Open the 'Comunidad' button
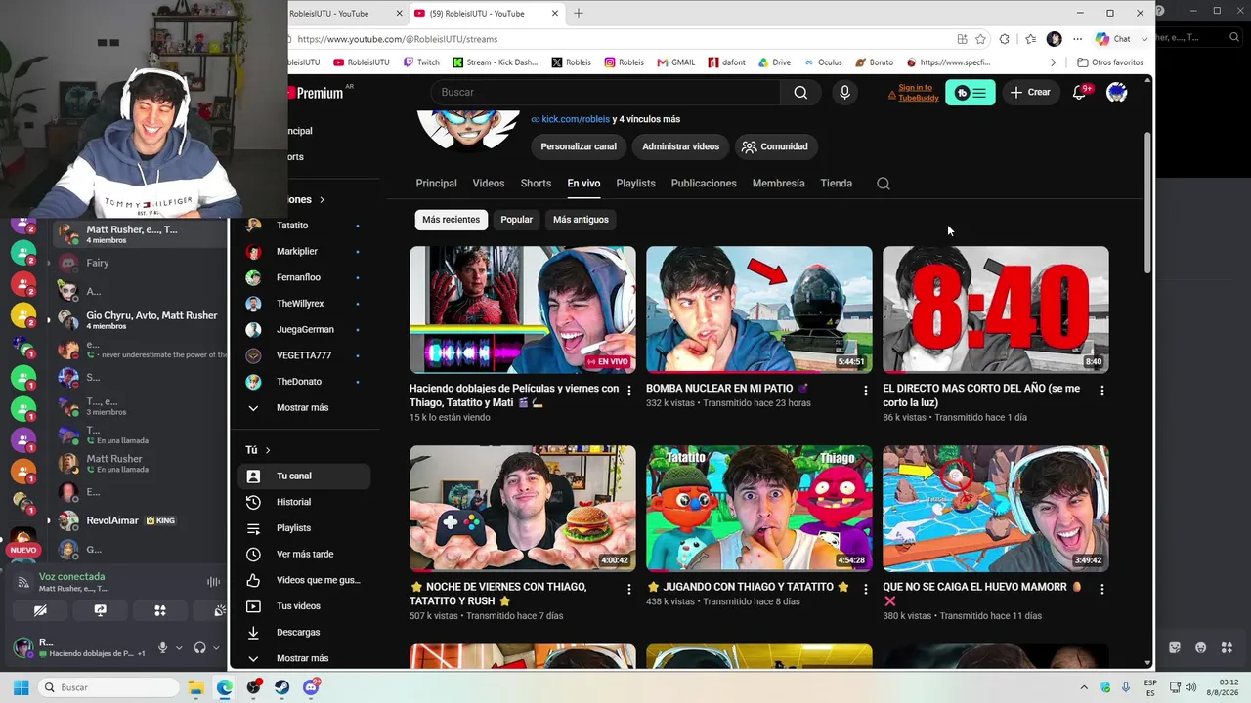This screenshot has height=703, width=1251. (775, 146)
